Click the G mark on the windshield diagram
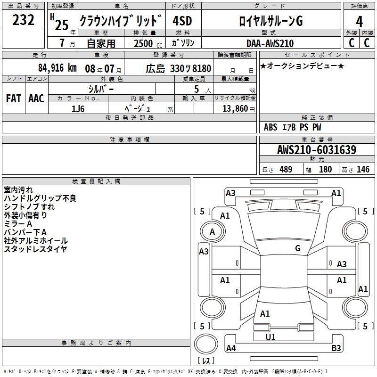 click(297, 248)
